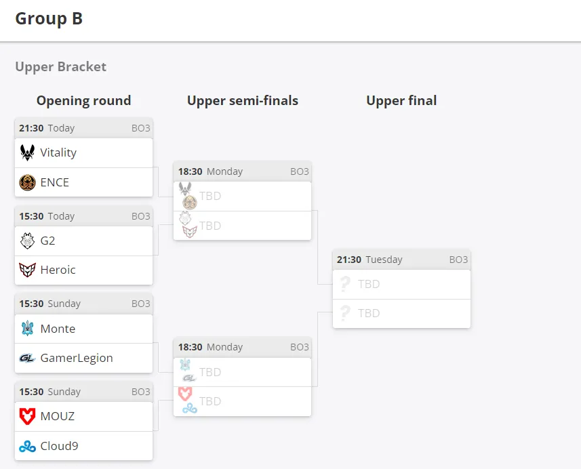Click the faded Cloud9 logo in semi-final
Viewport: 581px width, 469px height.
click(x=190, y=409)
